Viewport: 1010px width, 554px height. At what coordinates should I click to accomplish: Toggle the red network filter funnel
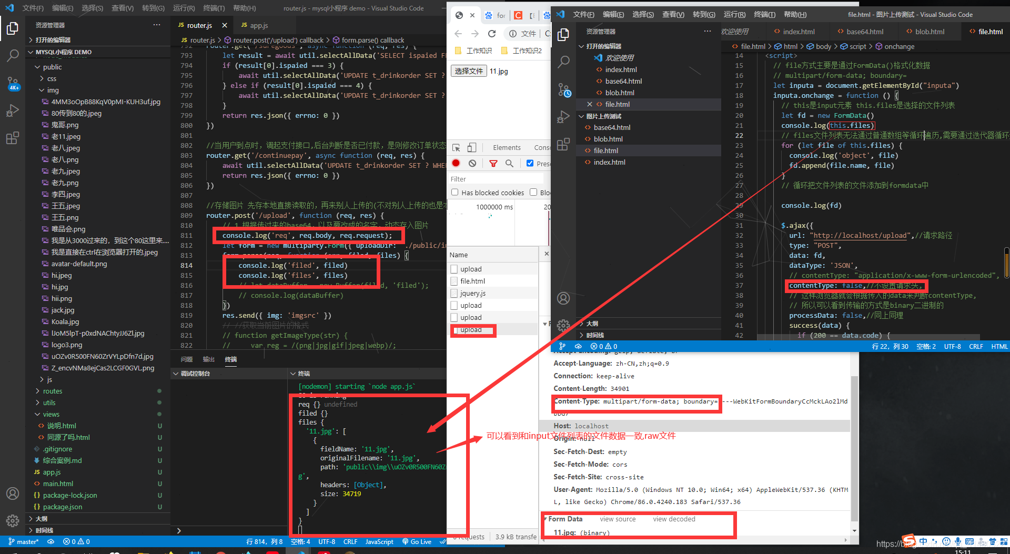(493, 164)
